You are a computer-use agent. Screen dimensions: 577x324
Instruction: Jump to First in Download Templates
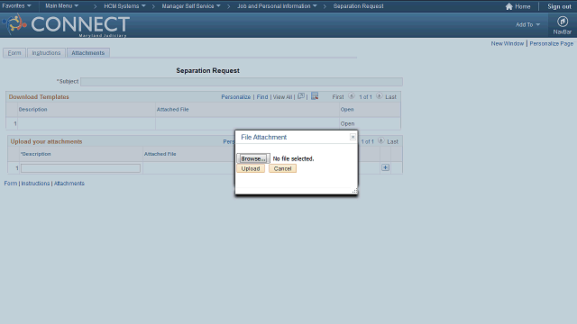point(338,97)
